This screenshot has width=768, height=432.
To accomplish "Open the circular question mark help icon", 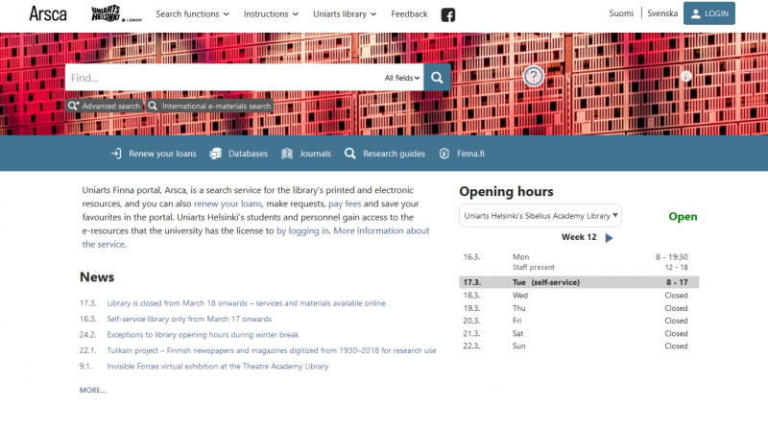I will click(x=534, y=77).
